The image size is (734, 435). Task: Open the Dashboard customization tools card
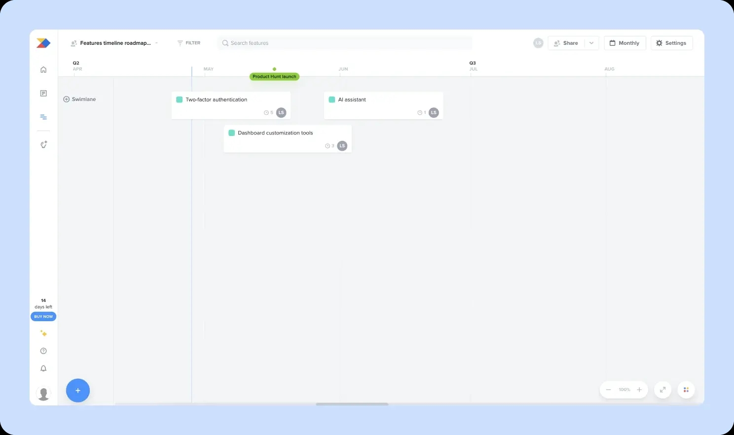point(288,138)
